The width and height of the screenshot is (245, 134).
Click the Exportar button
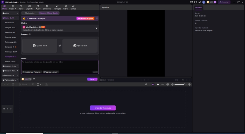coord(224,2)
